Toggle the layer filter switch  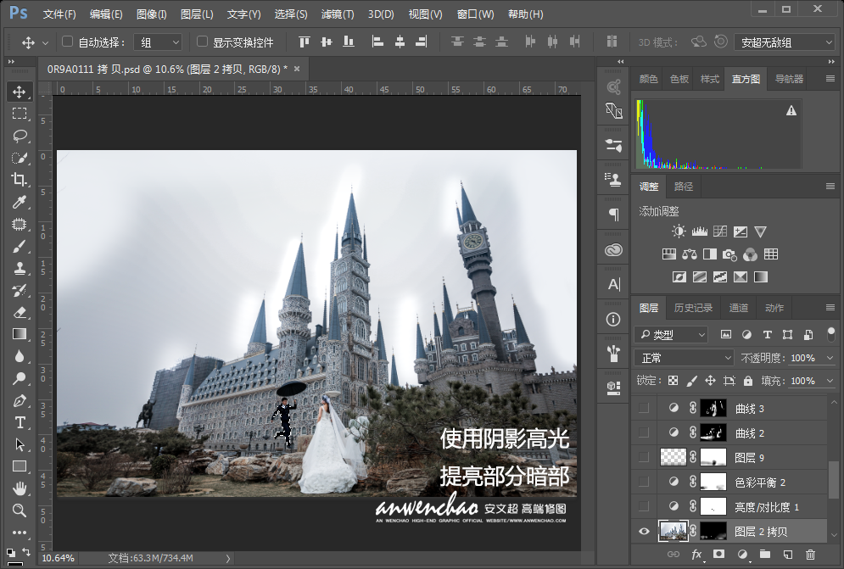pos(831,334)
